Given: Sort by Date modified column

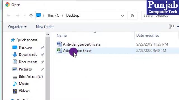Looking at the screenshot, I should [x=148, y=36].
